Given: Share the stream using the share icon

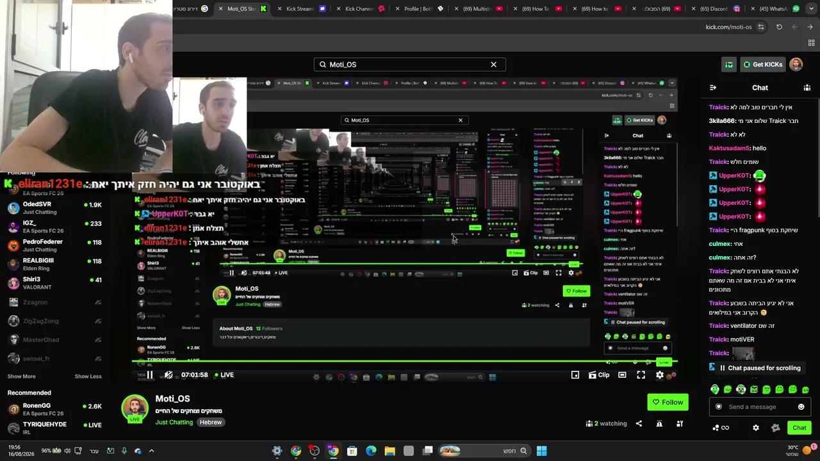Looking at the screenshot, I should pos(639,423).
